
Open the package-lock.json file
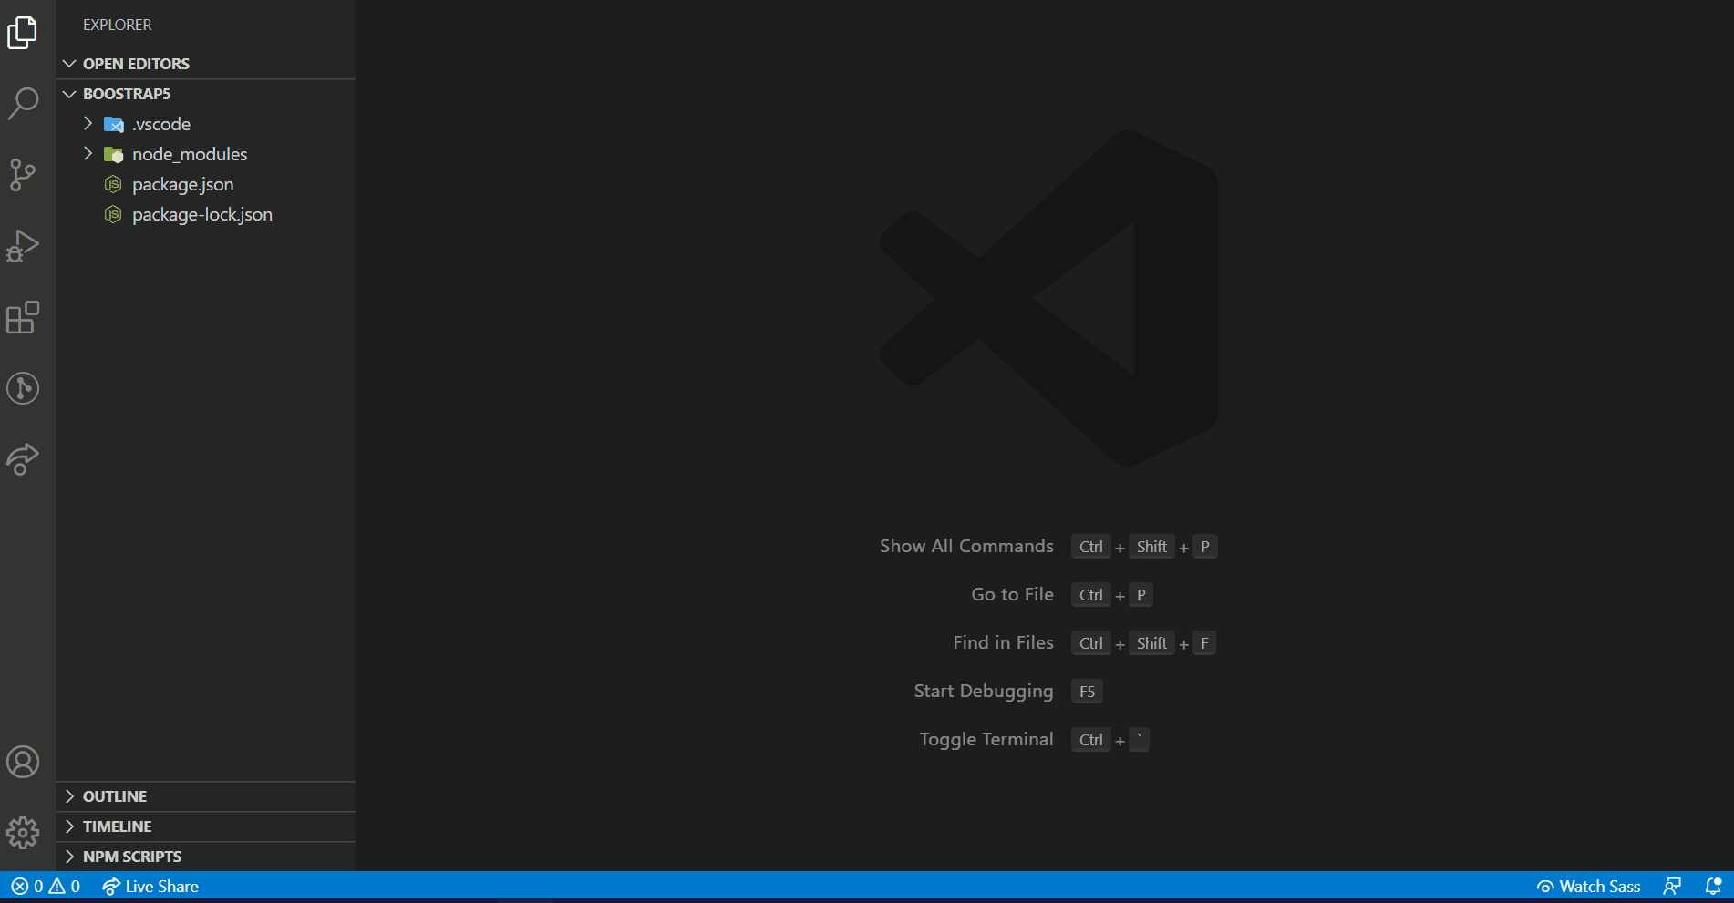click(201, 214)
